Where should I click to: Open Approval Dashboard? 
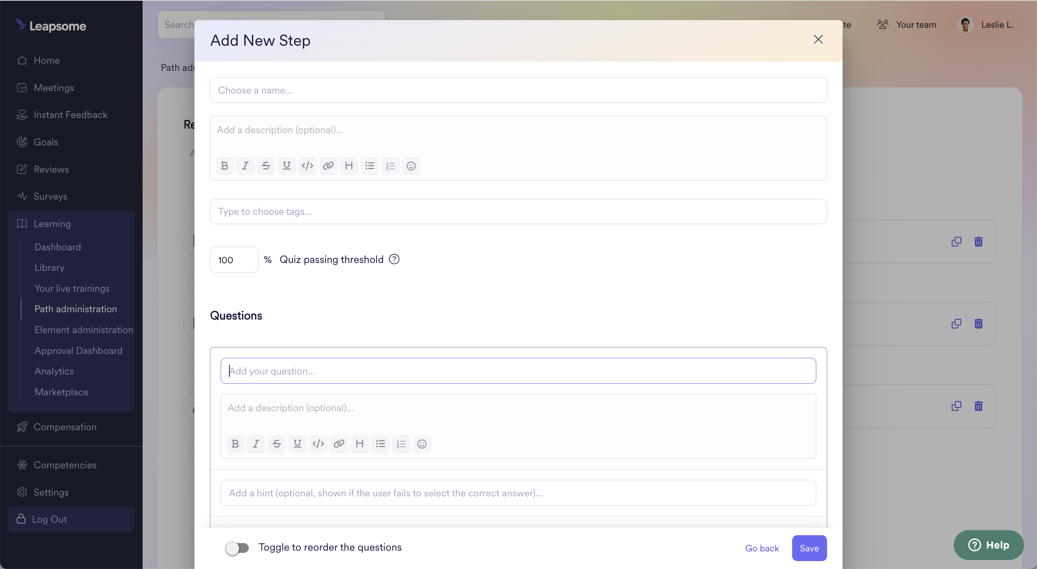(78, 351)
